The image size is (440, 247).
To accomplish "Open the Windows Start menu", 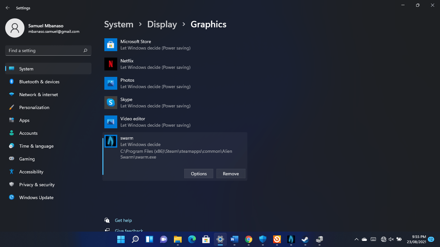I will click(121, 239).
